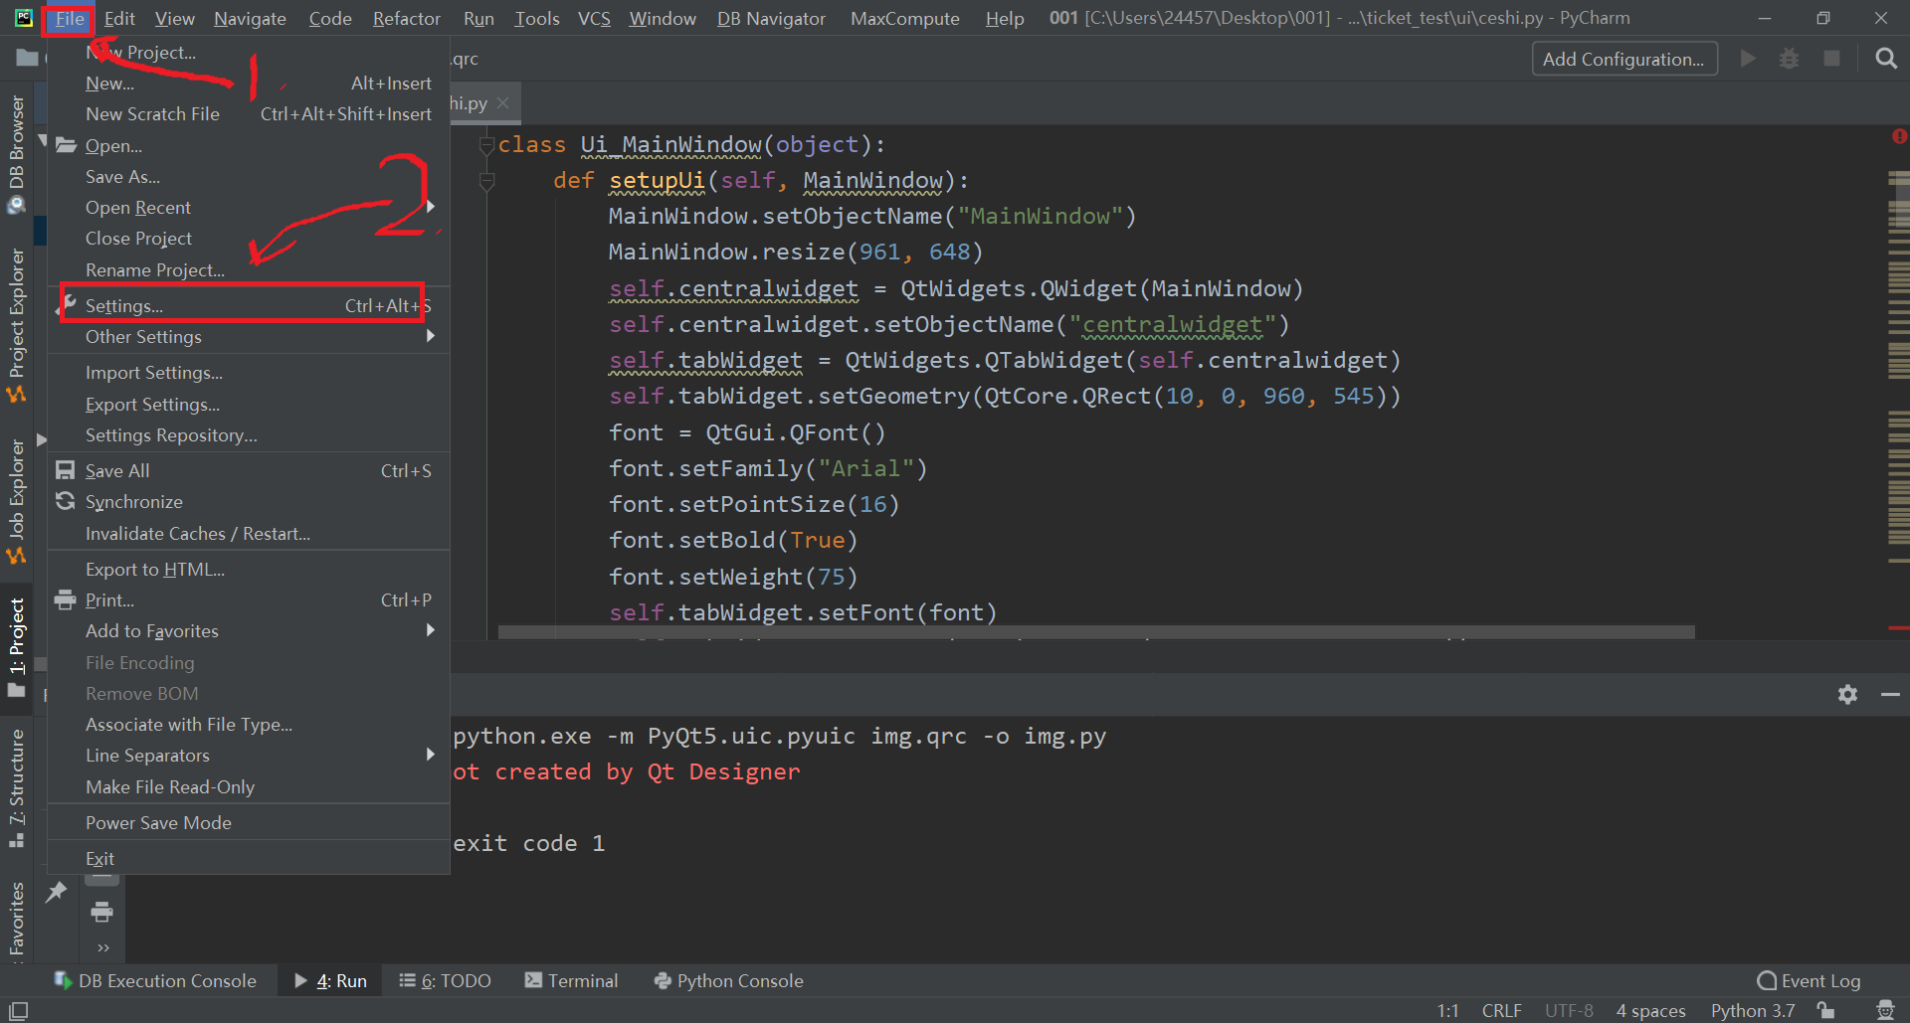Click the pin tab icon
The height and width of the screenshot is (1023, 1910).
pyautogui.click(x=57, y=892)
